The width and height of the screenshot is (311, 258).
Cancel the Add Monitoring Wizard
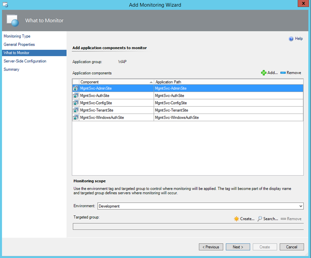coord(292,247)
